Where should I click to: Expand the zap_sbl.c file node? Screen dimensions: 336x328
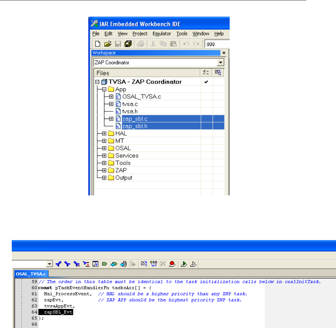[x=111, y=119]
